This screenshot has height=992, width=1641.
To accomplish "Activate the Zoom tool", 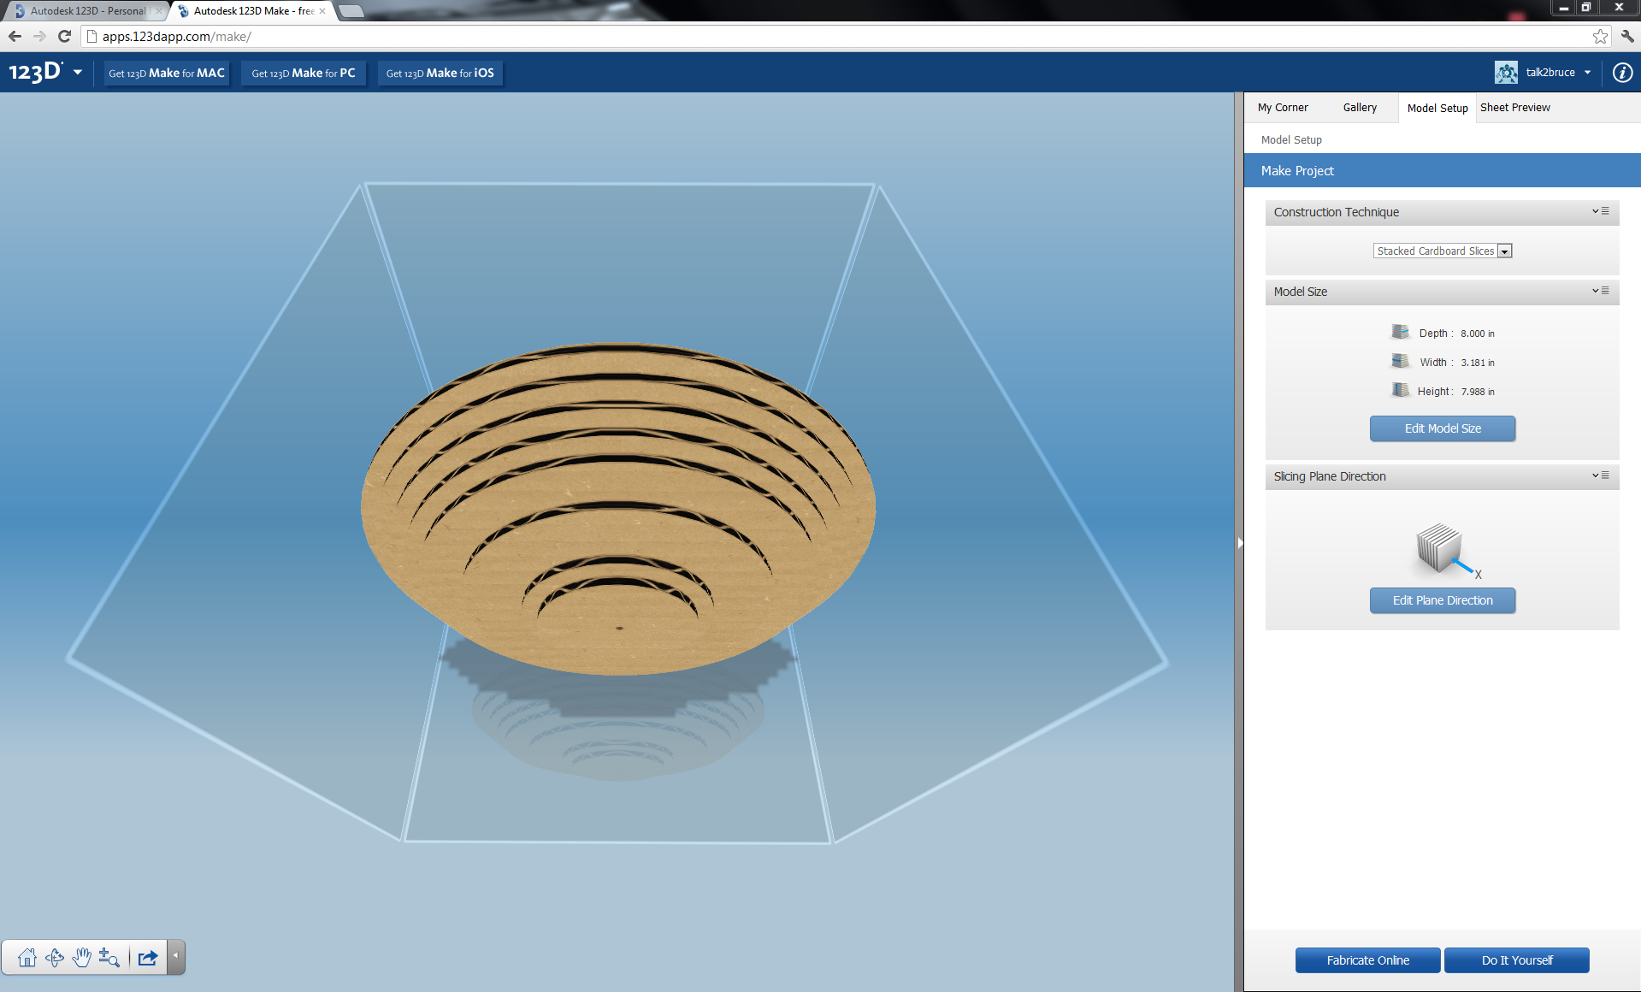I will [x=109, y=957].
